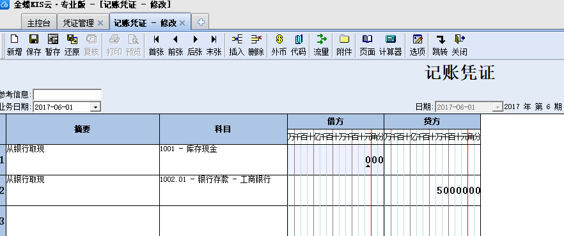
Task: Add a new tab with plus button
Action: click(x=201, y=22)
